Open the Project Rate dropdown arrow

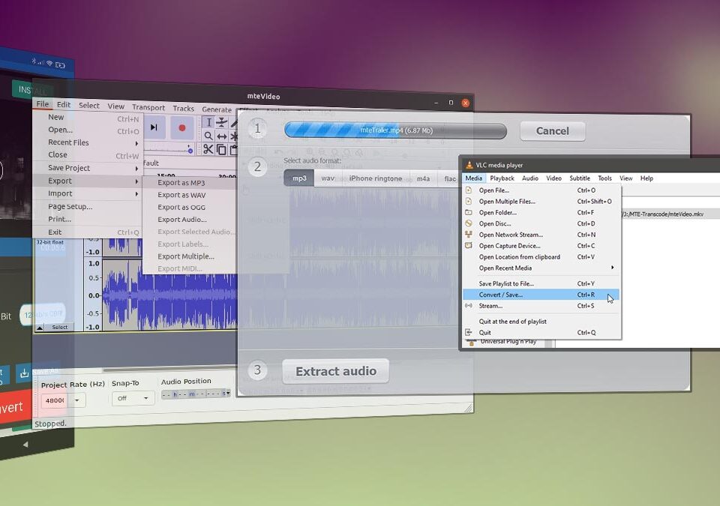point(77,400)
